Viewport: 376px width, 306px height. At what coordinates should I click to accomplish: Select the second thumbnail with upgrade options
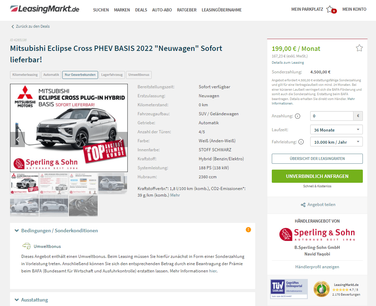tap(54, 183)
